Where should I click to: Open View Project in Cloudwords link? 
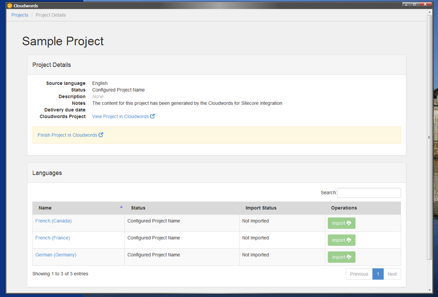point(120,116)
